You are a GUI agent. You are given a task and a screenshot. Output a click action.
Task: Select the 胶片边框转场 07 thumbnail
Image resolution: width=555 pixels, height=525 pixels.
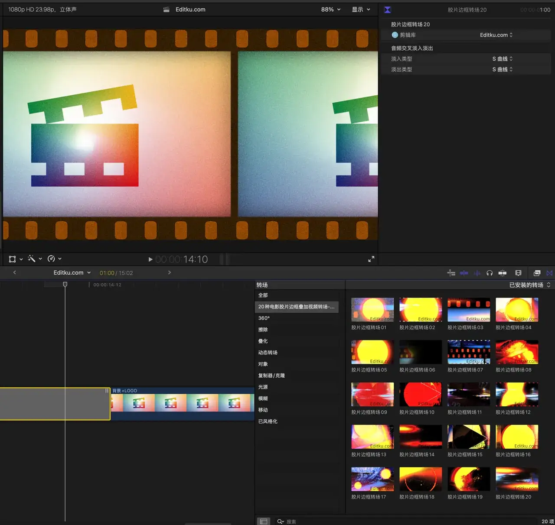point(469,352)
